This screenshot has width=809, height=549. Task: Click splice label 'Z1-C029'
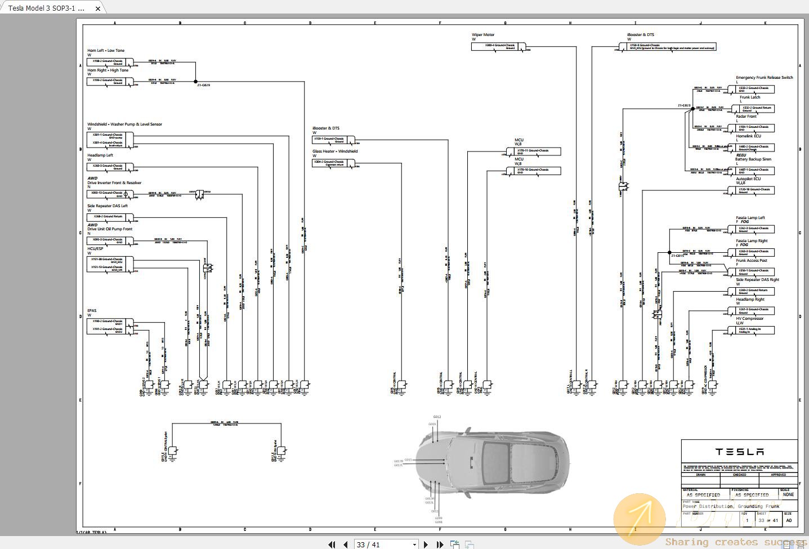pyautogui.click(x=203, y=84)
